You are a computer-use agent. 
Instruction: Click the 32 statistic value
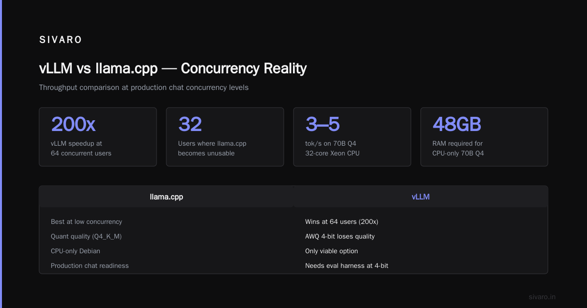pyautogui.click(x=190, y=124)
